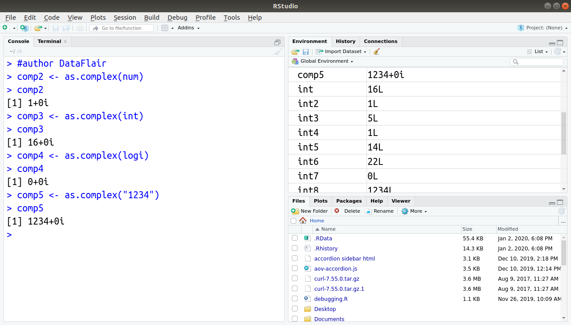The image size is (571, 325).
Task: Clear environment objects with broom icon
Action: click(376, 51)
